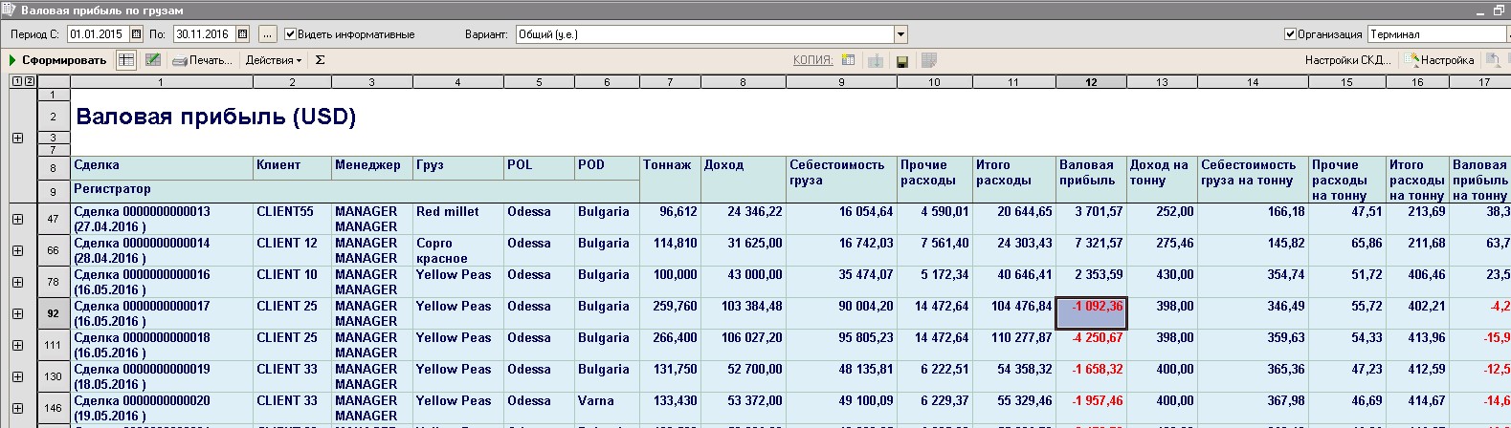Expand row group for Сделка 0000000000017
The height and width of the screenshot is (428, 1511).
click(17, 313)
